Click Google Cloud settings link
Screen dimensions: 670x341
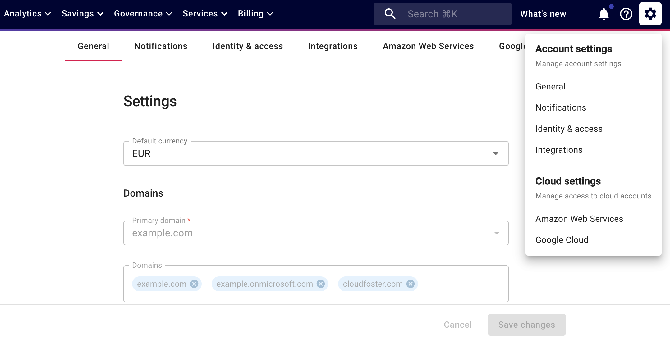click(x=562, y=240)
